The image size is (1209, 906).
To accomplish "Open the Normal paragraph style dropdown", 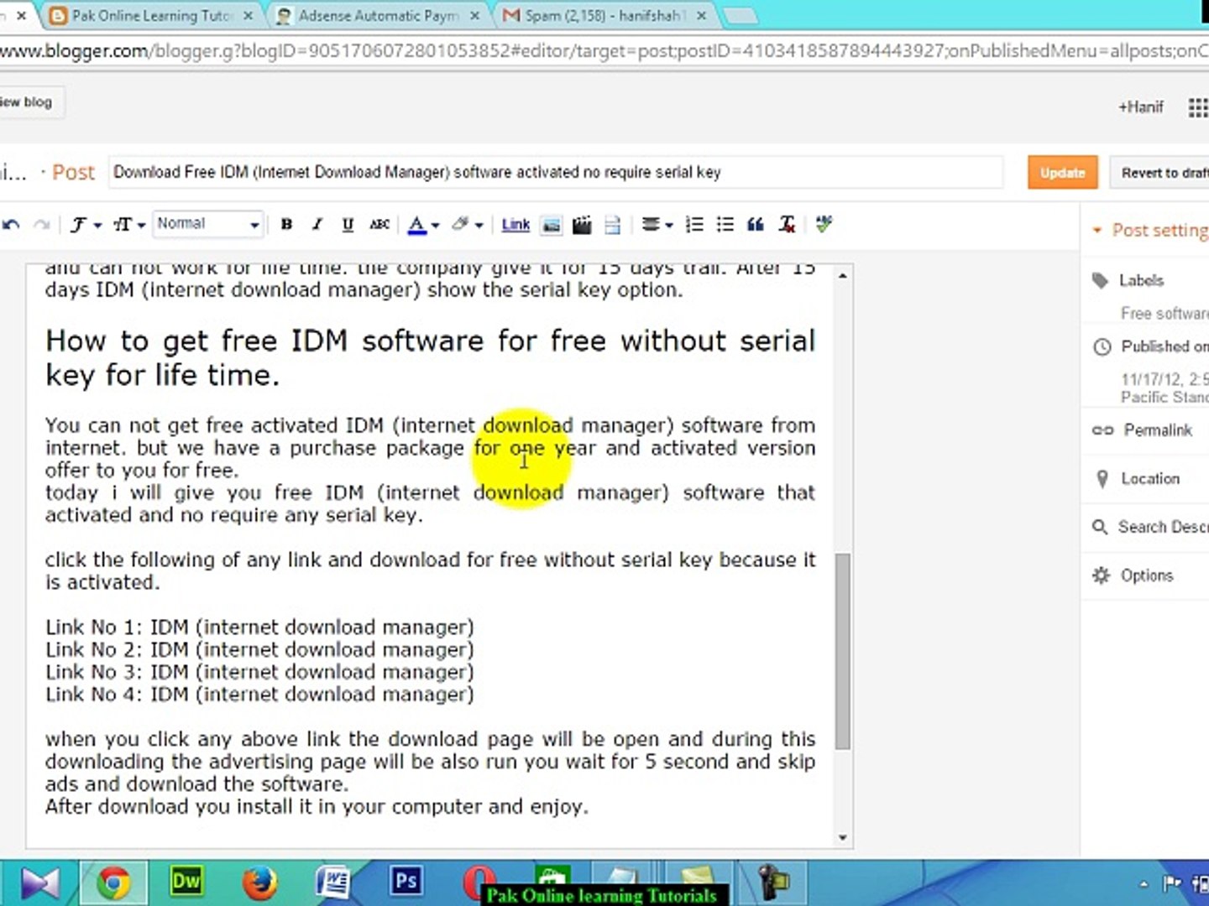I will (x=208, y=224).
